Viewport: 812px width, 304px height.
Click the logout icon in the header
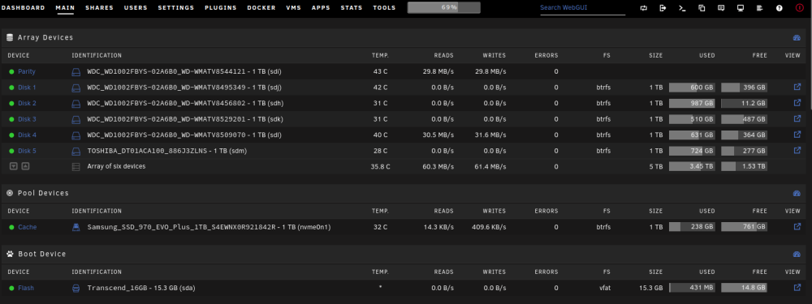pyautogui.click(x=663, y=8)
